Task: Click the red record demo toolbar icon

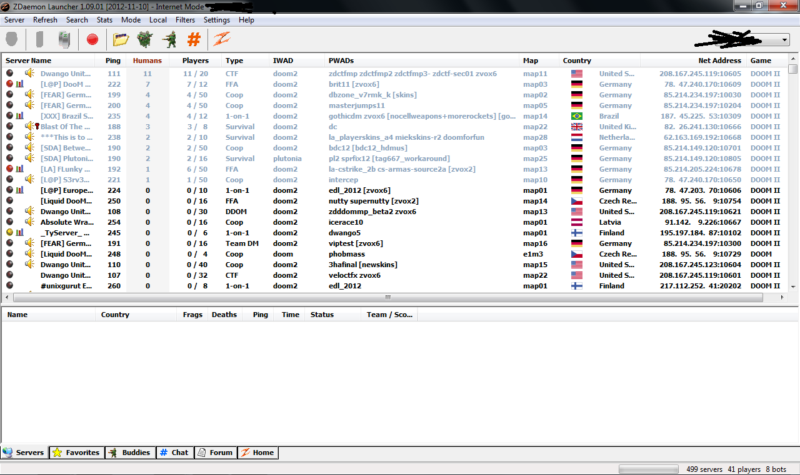Action: point(92,40)
